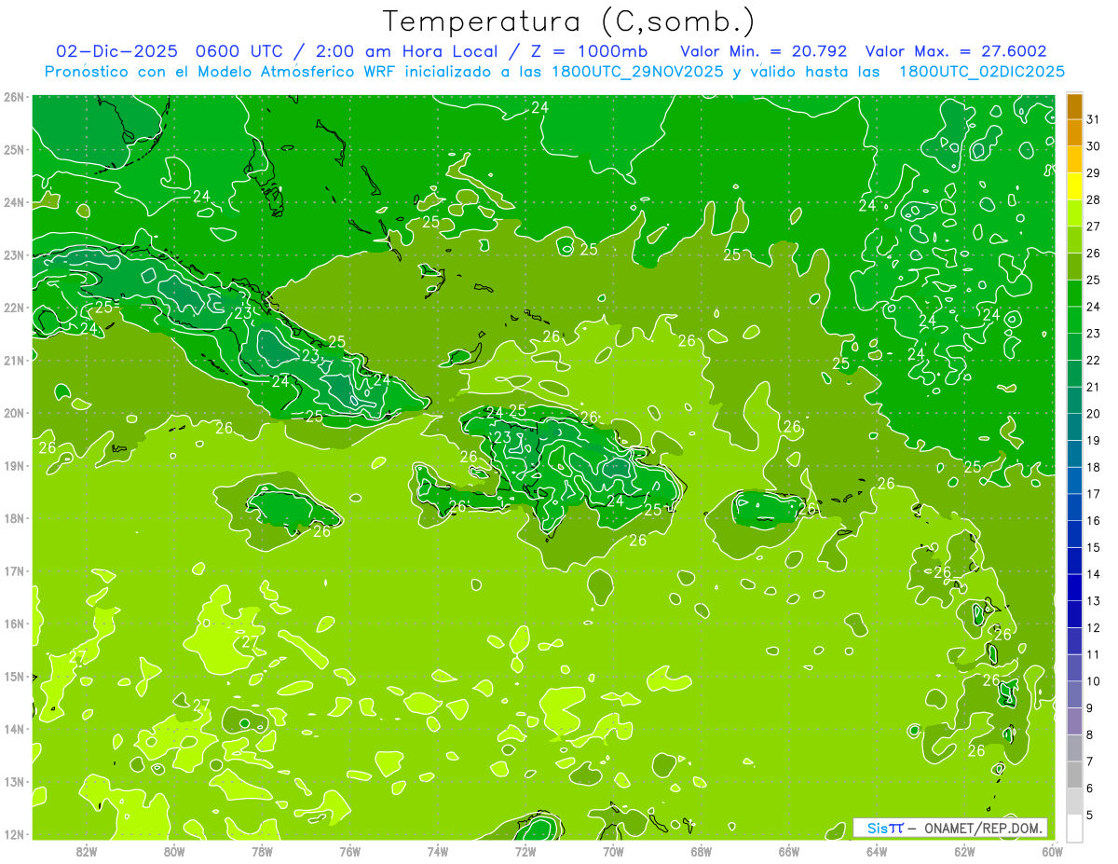1118x864 pixels.
Task: Click the '72W' longitude label
Action: [x=525, y=851]
